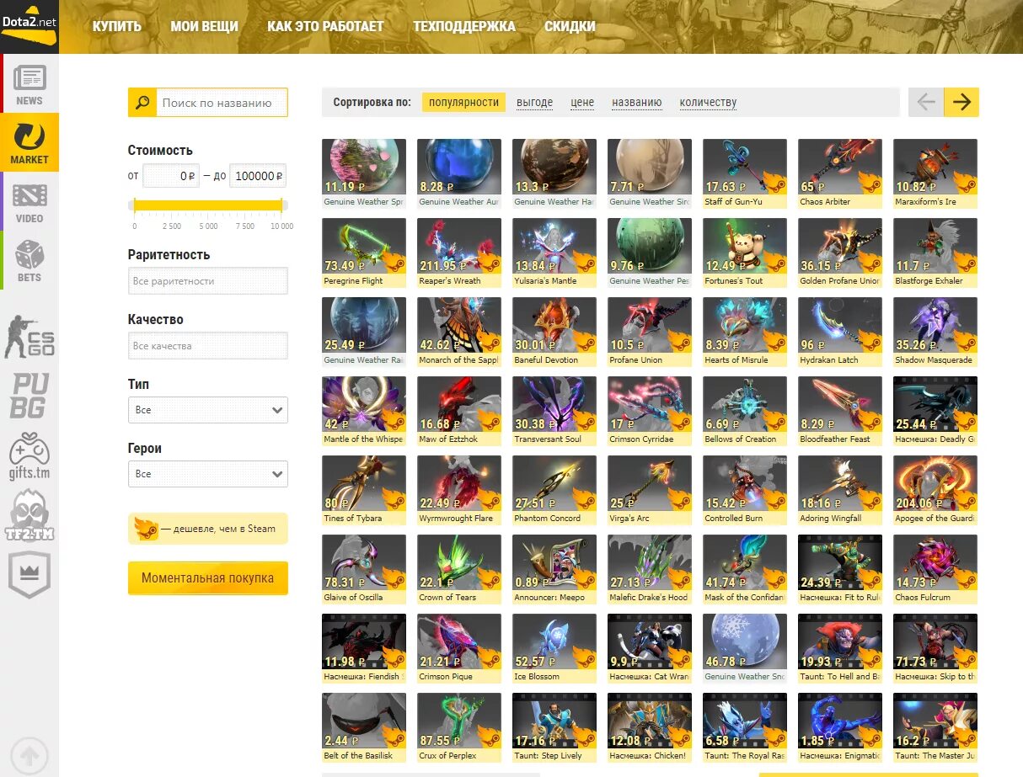Click the left handle of price slider
1023x777 pixels.
click(x=133, y=205)
